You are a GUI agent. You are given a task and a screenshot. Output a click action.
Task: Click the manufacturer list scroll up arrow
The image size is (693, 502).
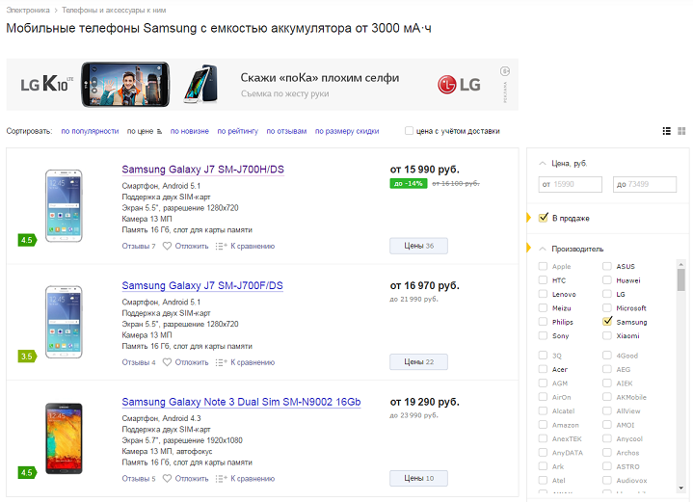tap(681, 263)
